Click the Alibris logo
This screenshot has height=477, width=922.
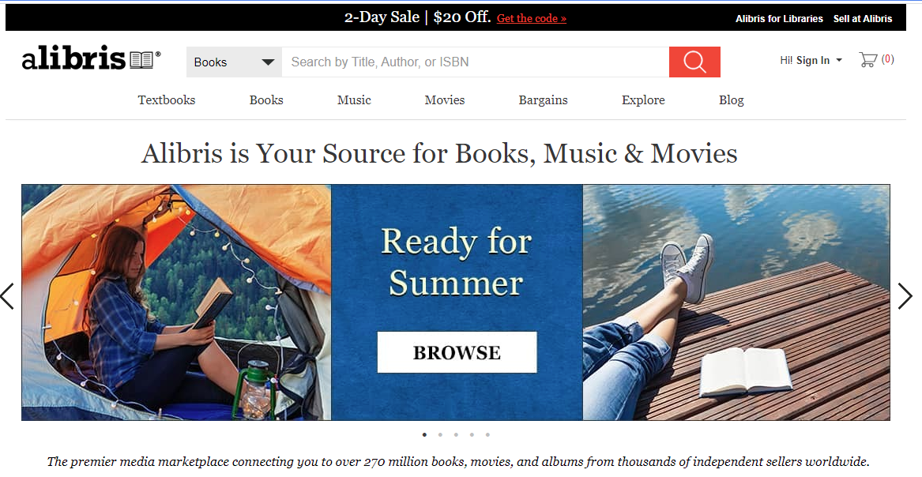pos(91,58)
